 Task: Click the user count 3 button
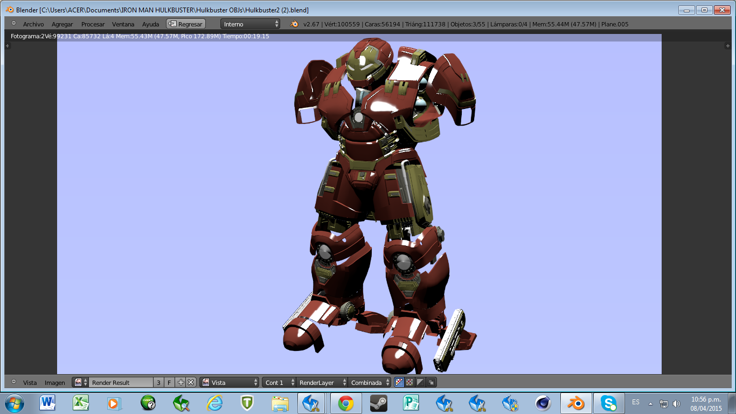(159, 382)
